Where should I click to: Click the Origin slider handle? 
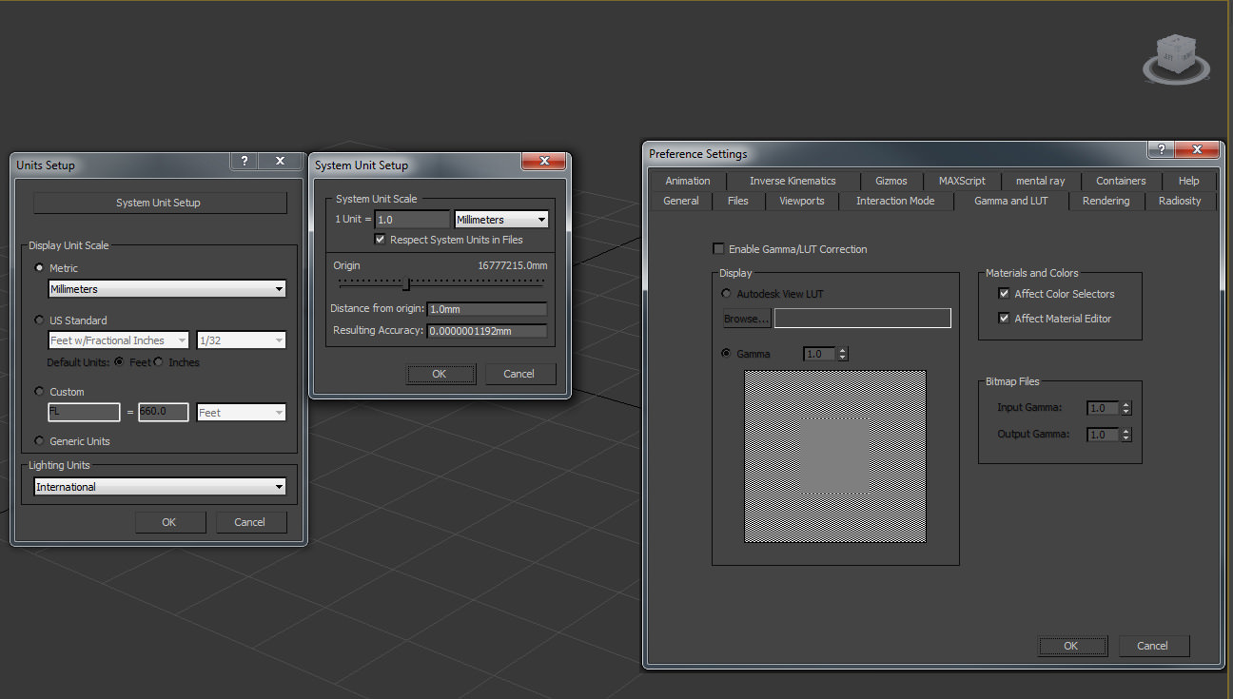(x=407, y=283)
